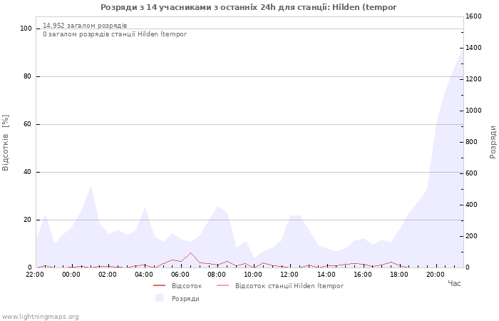Click the 06:00 time axis label
The height and width of the screenshot is (321, 499).
180,275
